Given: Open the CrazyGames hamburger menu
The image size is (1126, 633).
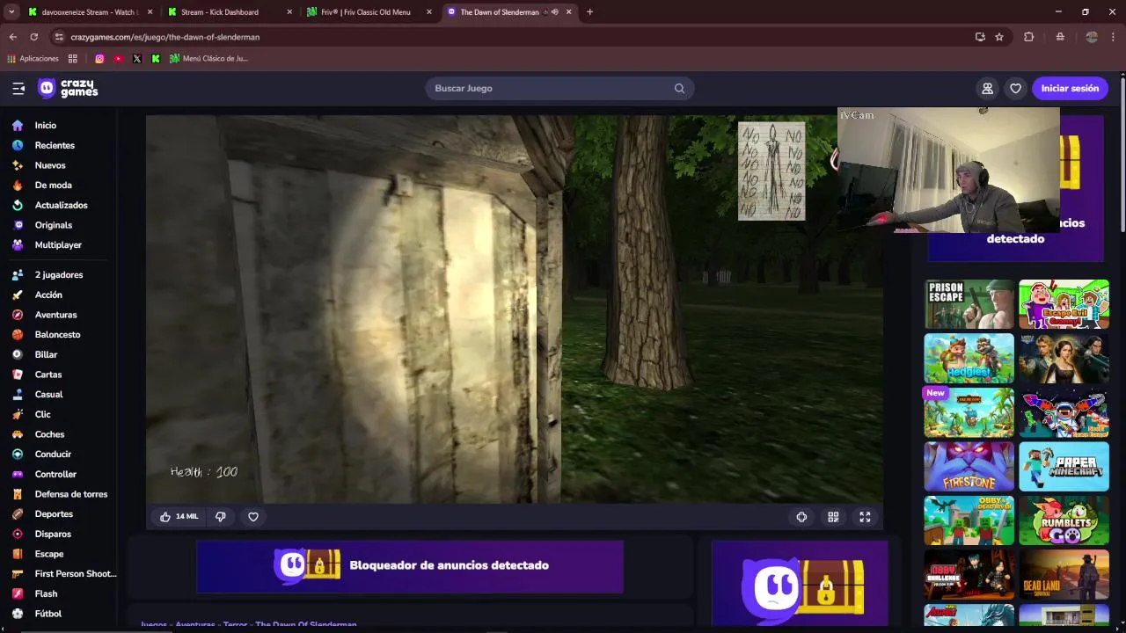Looking at the screenshot, I should coord(18,88).
